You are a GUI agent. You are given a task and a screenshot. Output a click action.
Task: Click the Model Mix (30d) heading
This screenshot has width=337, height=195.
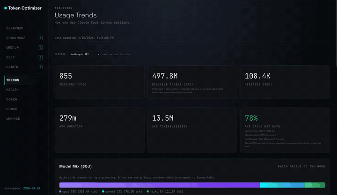[x=75, y=166]
